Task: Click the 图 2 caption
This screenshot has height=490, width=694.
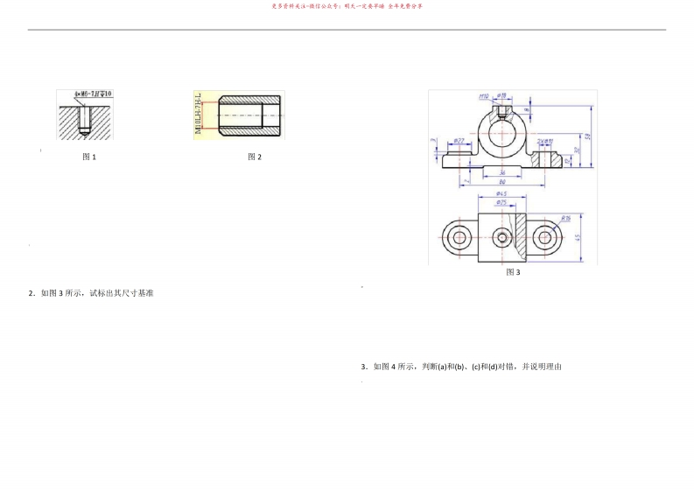Action: click(x=255, y=157)
